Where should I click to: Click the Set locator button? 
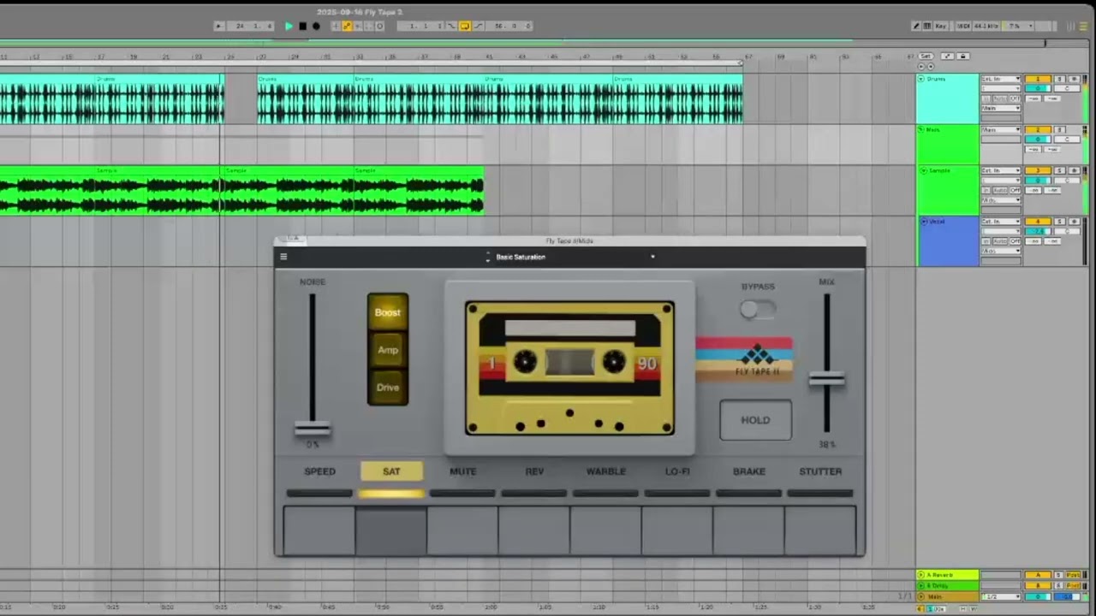[926, 56]
